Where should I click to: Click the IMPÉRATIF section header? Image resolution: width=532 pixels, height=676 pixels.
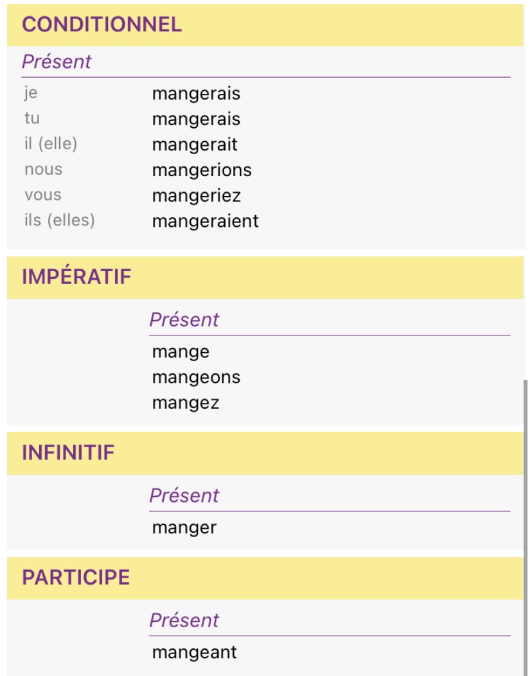pyautogui.click(x=76, y=277)
